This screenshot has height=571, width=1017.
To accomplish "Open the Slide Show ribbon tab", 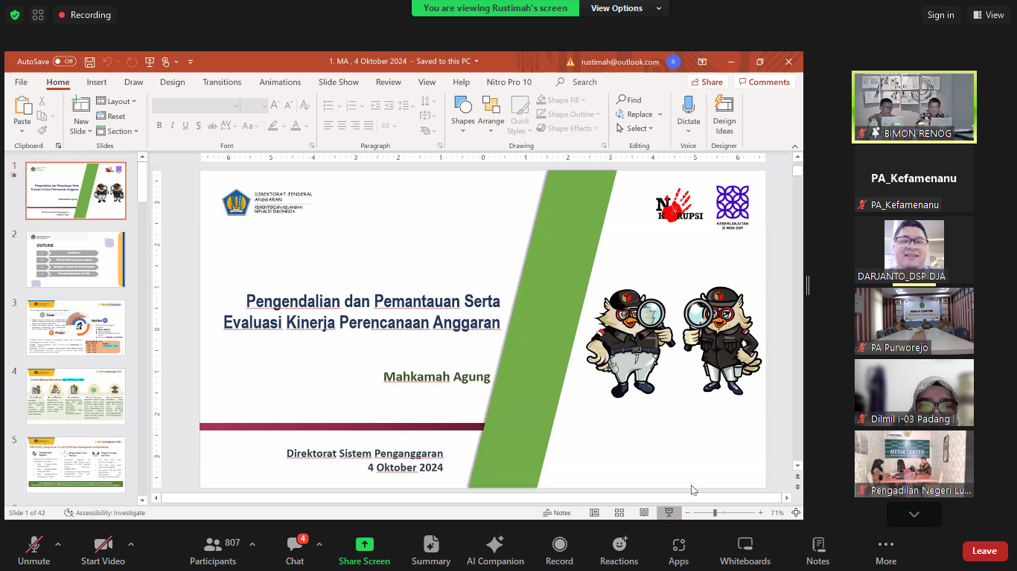I will [x=338, y=82].
